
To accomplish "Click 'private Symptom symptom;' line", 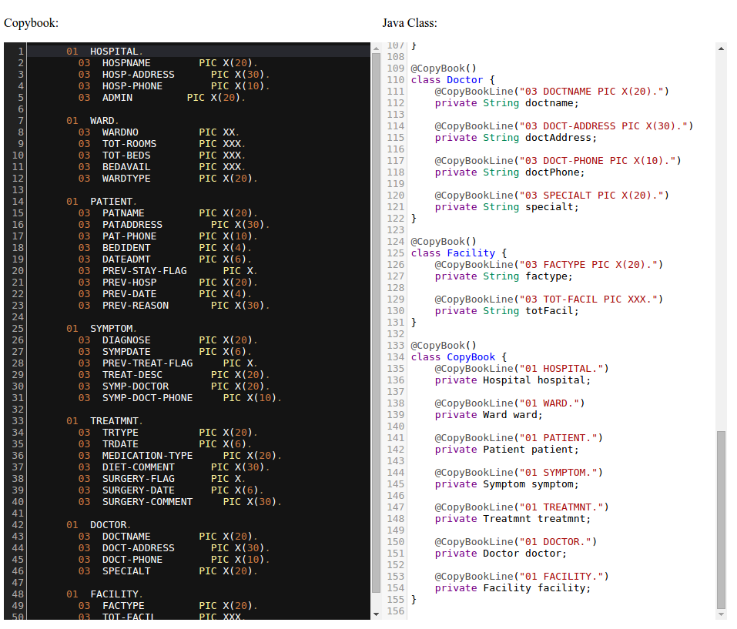I will 507,484.
